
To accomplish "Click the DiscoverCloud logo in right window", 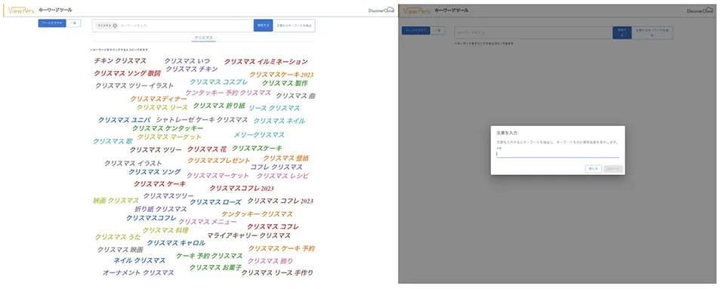I will [699, 10].
